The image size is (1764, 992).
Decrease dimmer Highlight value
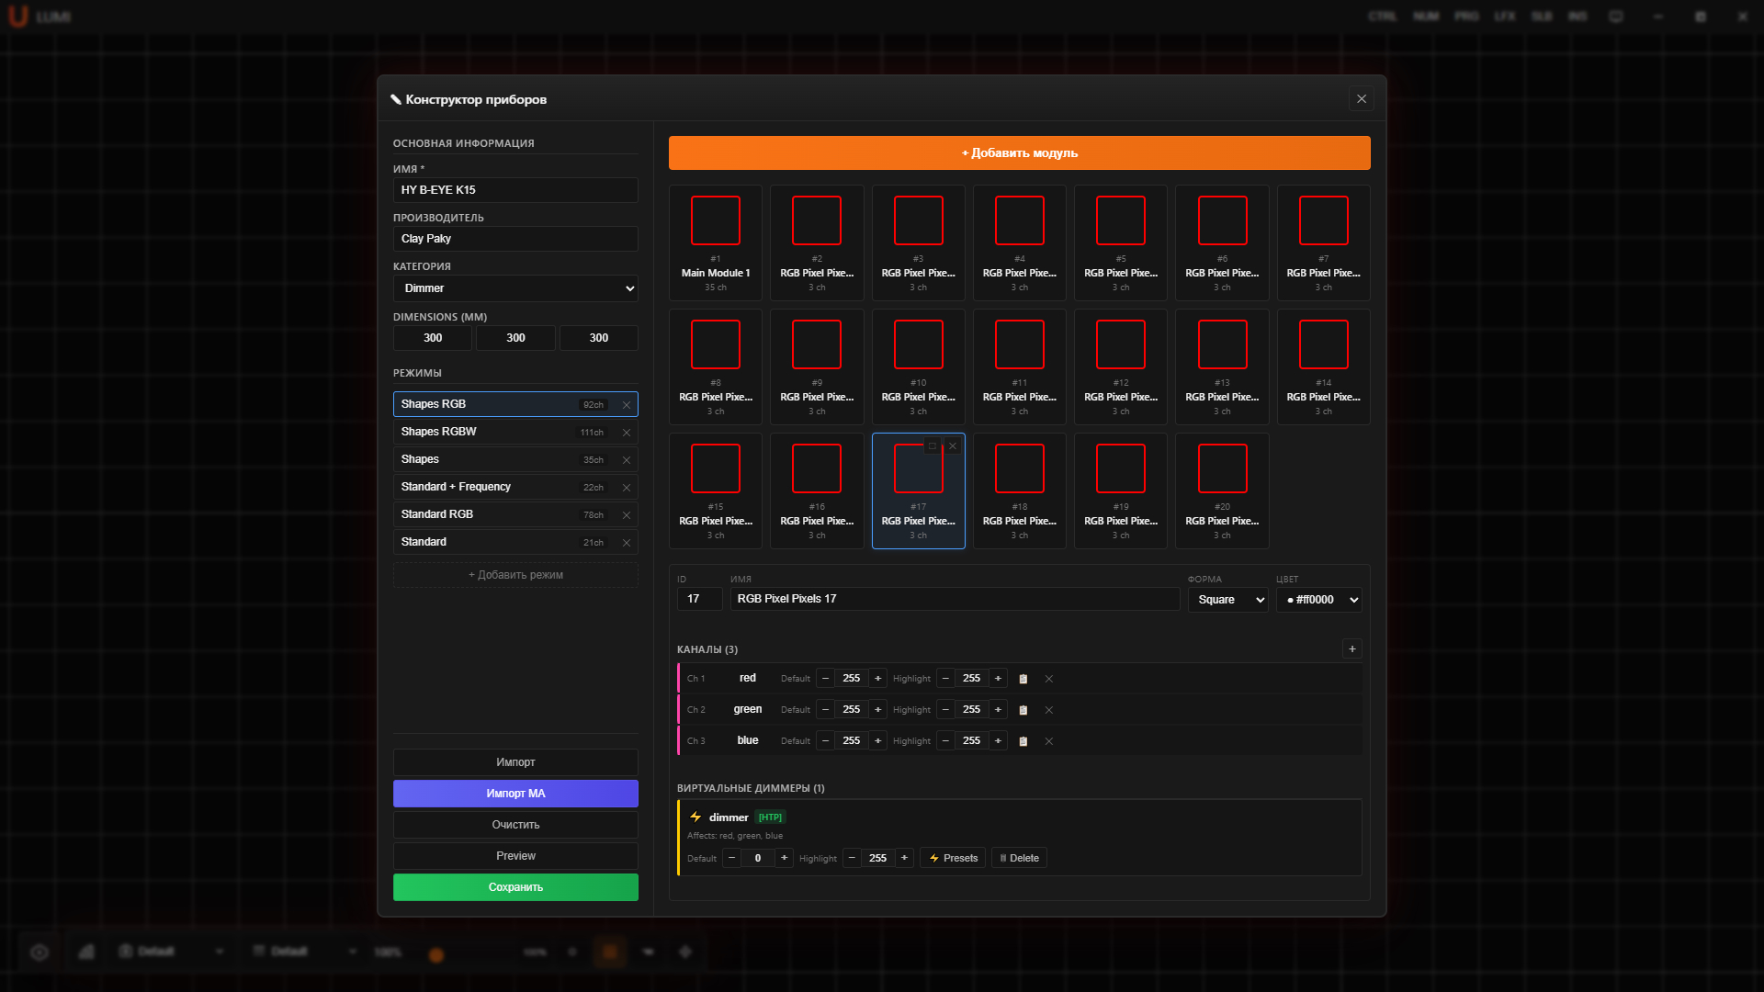(852, 858)
